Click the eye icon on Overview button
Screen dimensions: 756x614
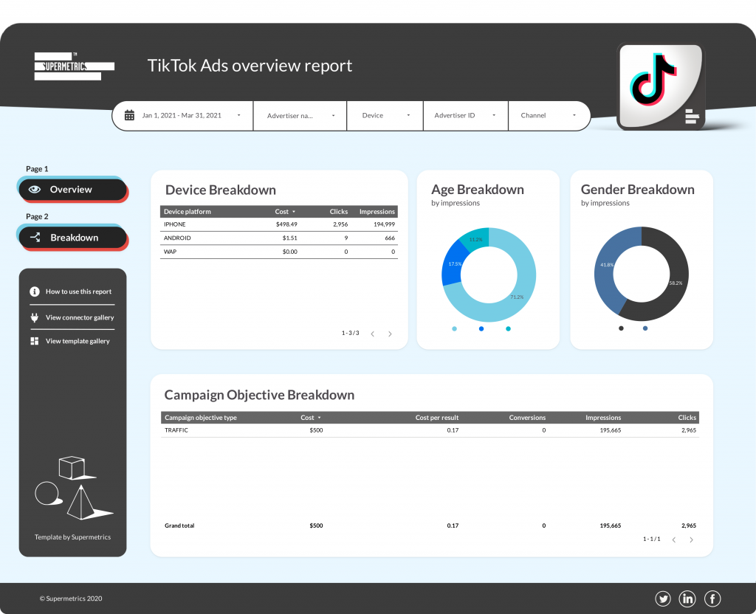click(34, 190)
